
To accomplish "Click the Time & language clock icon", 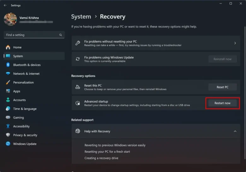I will [8, 109].
